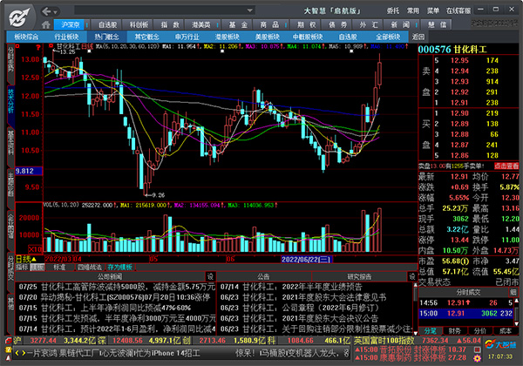The width and height of the screenshot is (523, 366).
Task: Open the 07/25 news about 减持5000股
Action: pos(117,287)
